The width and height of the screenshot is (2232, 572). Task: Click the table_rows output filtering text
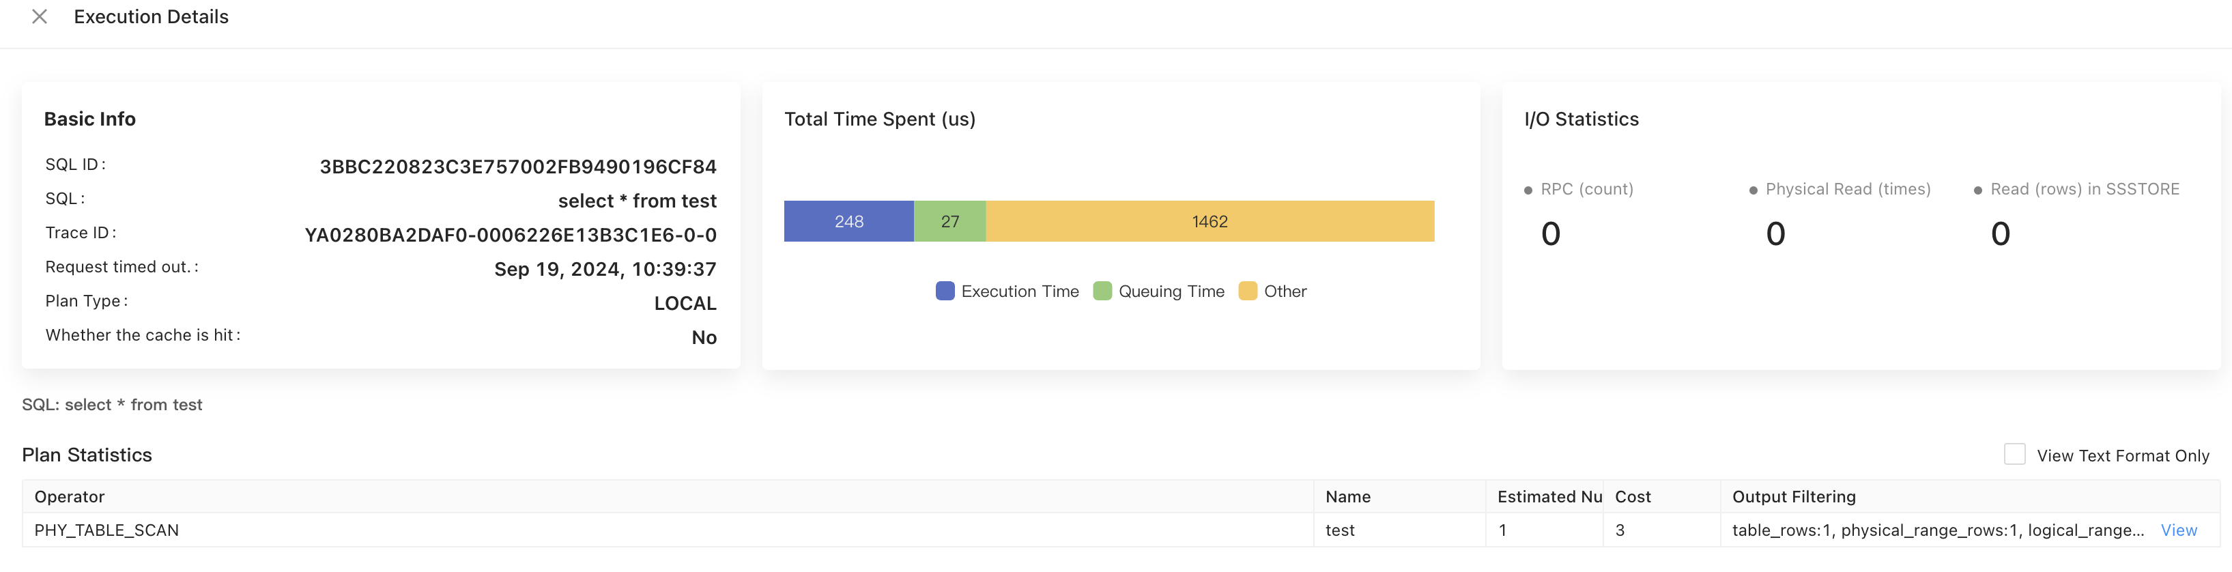[1937, 530]
